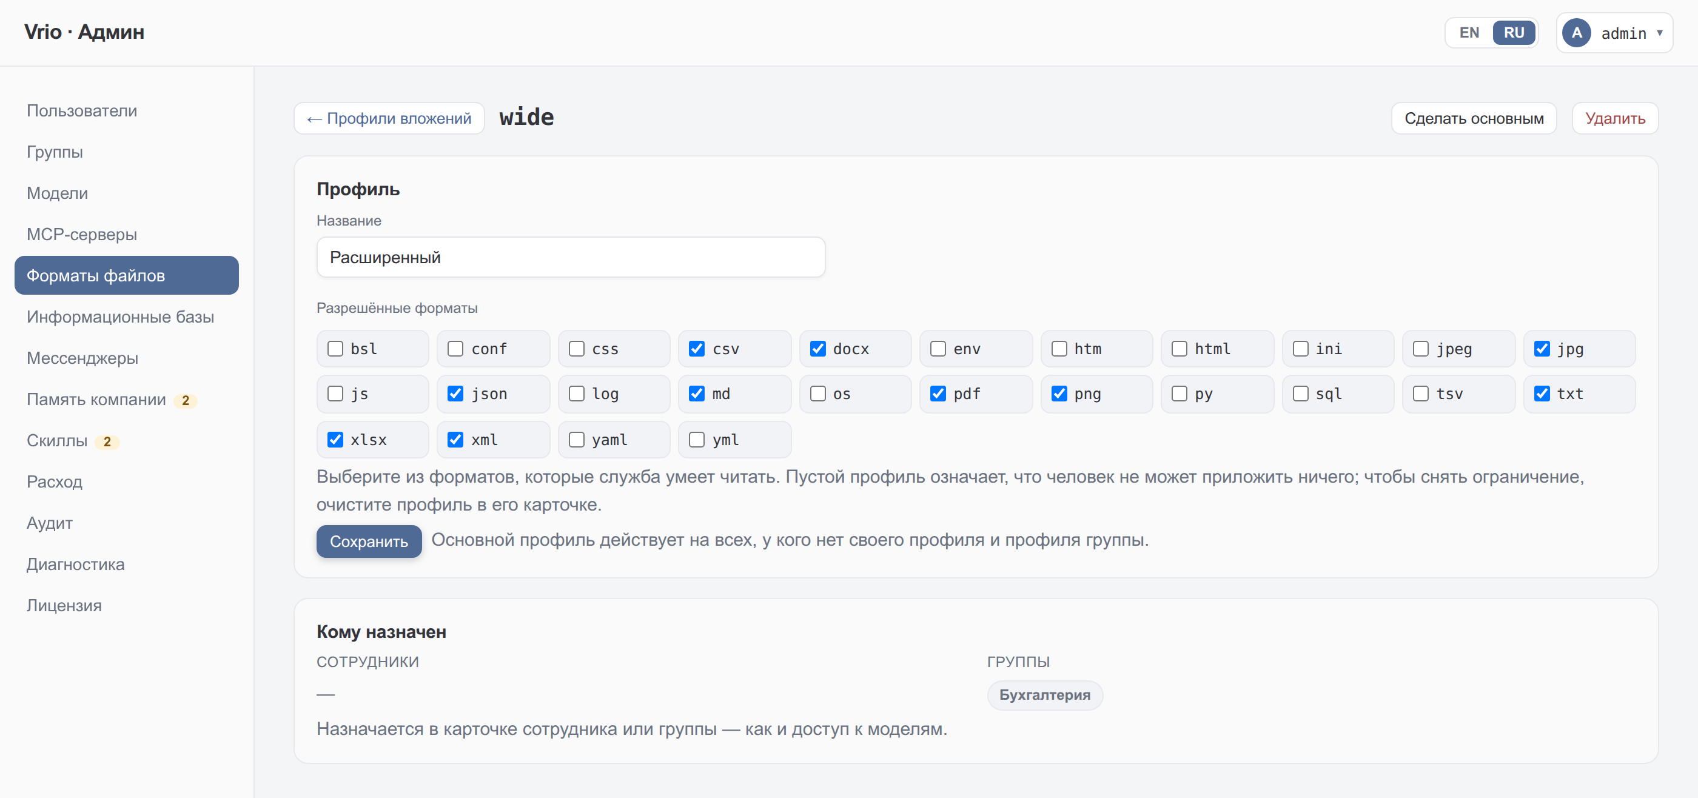Open MCP-серверы in the sidebar
Viewport: 1698px width, 798px height.
[x=127, y=234]
